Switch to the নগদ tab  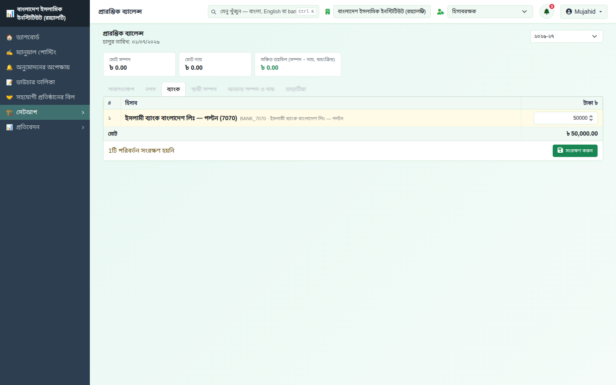(151, 89)
